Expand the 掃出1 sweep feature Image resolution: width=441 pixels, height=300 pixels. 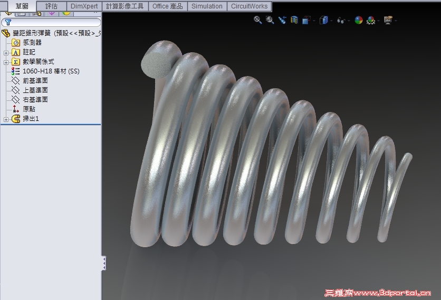click(x=6, y=119)
